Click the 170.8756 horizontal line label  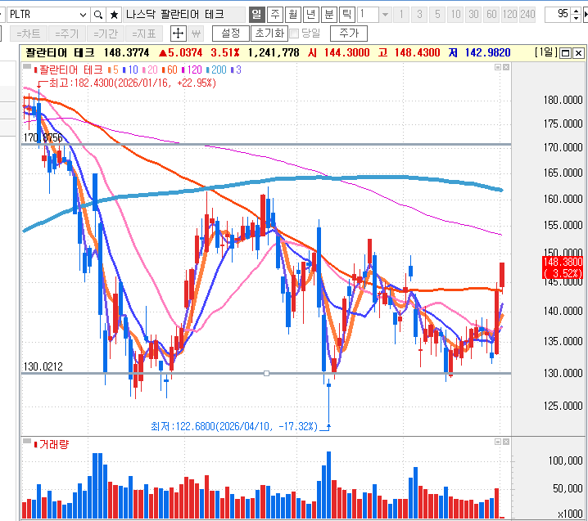pyautogui.click(x=43, y=138)
